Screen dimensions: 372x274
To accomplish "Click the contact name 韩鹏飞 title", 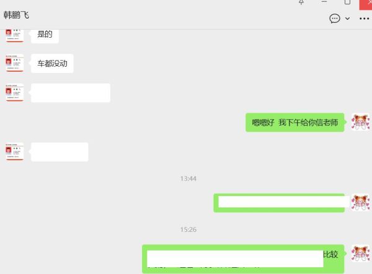I will pyautogui.click(x=16, y=15).
